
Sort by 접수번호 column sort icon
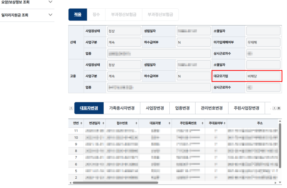136,123
